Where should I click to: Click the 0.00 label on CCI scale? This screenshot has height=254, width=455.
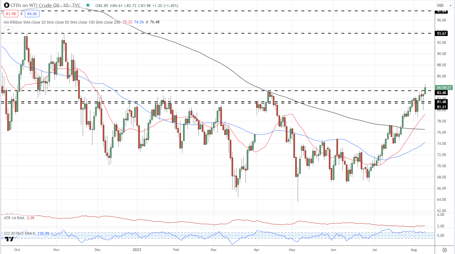pyautogui.click(x=440, y=236)
